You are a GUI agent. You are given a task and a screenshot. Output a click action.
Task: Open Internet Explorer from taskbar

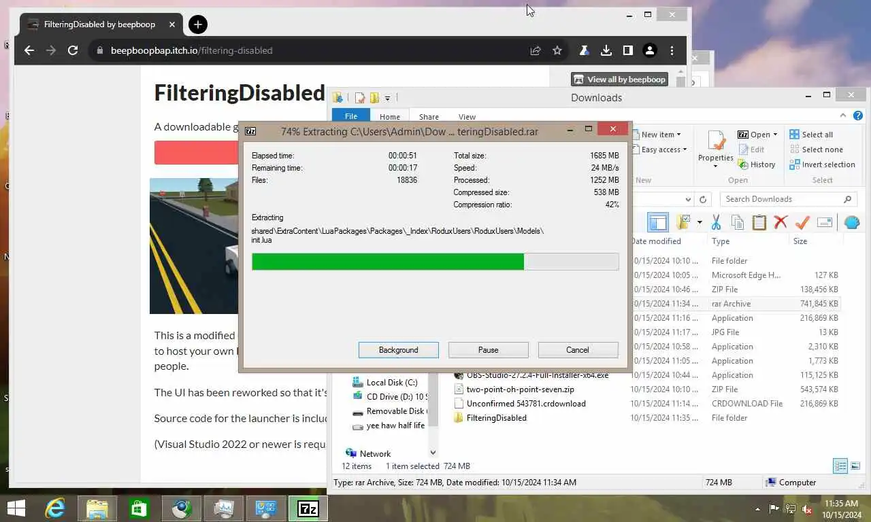pos(55,508)
